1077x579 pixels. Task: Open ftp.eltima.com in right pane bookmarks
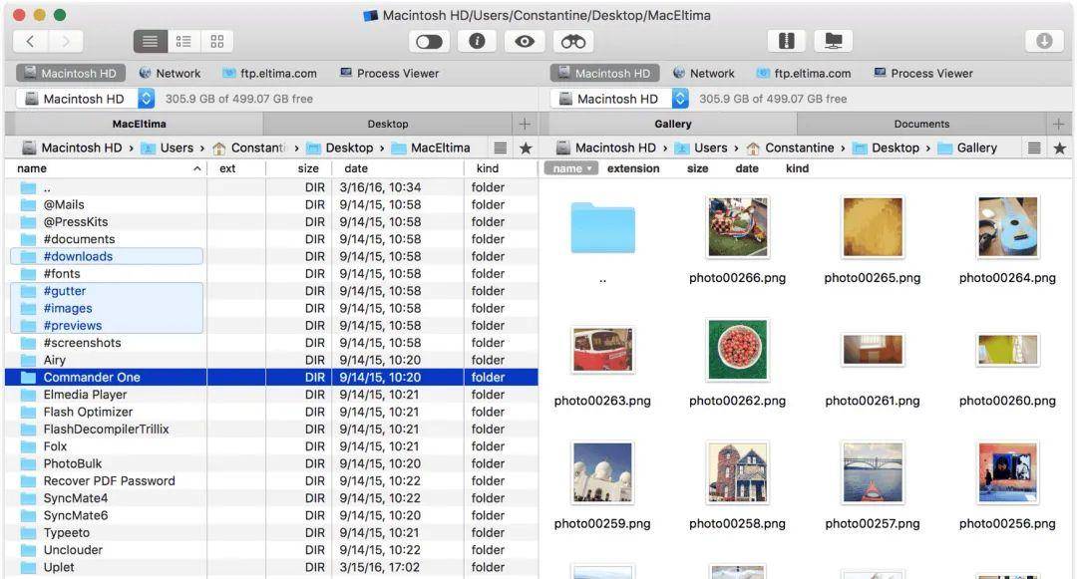tap(803, 73)
